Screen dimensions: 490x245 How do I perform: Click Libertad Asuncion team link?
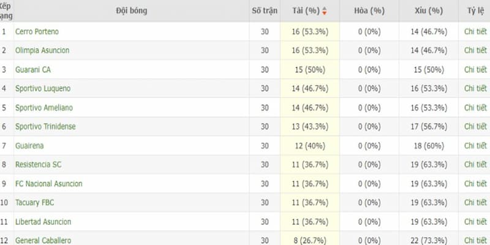(43, 222)
